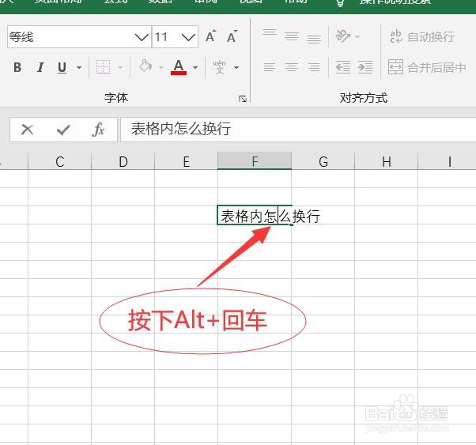Click the align right icon
This screenshot has width=476, height=445.
point(314,67)
